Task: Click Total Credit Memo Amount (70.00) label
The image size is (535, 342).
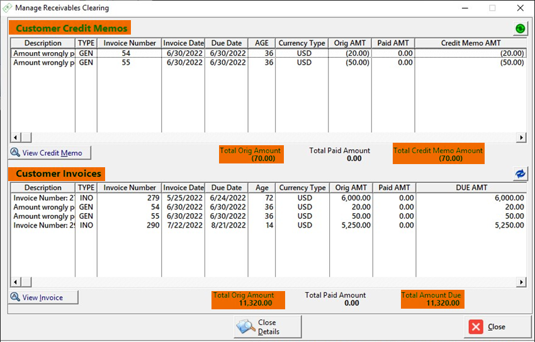Action: pos(439,154)
